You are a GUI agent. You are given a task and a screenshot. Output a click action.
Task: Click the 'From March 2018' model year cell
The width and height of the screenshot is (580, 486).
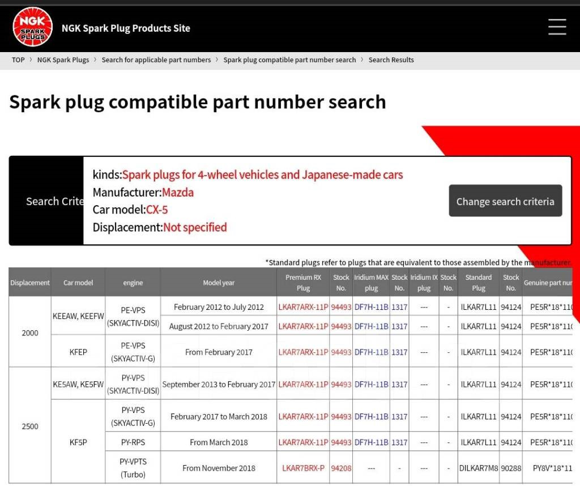[x=219, y=442]
